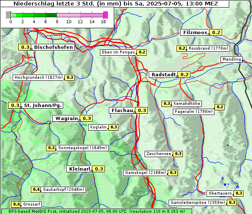
Task: Click the 0.3 value beside Kleinarl
Action: coord(99,169)
